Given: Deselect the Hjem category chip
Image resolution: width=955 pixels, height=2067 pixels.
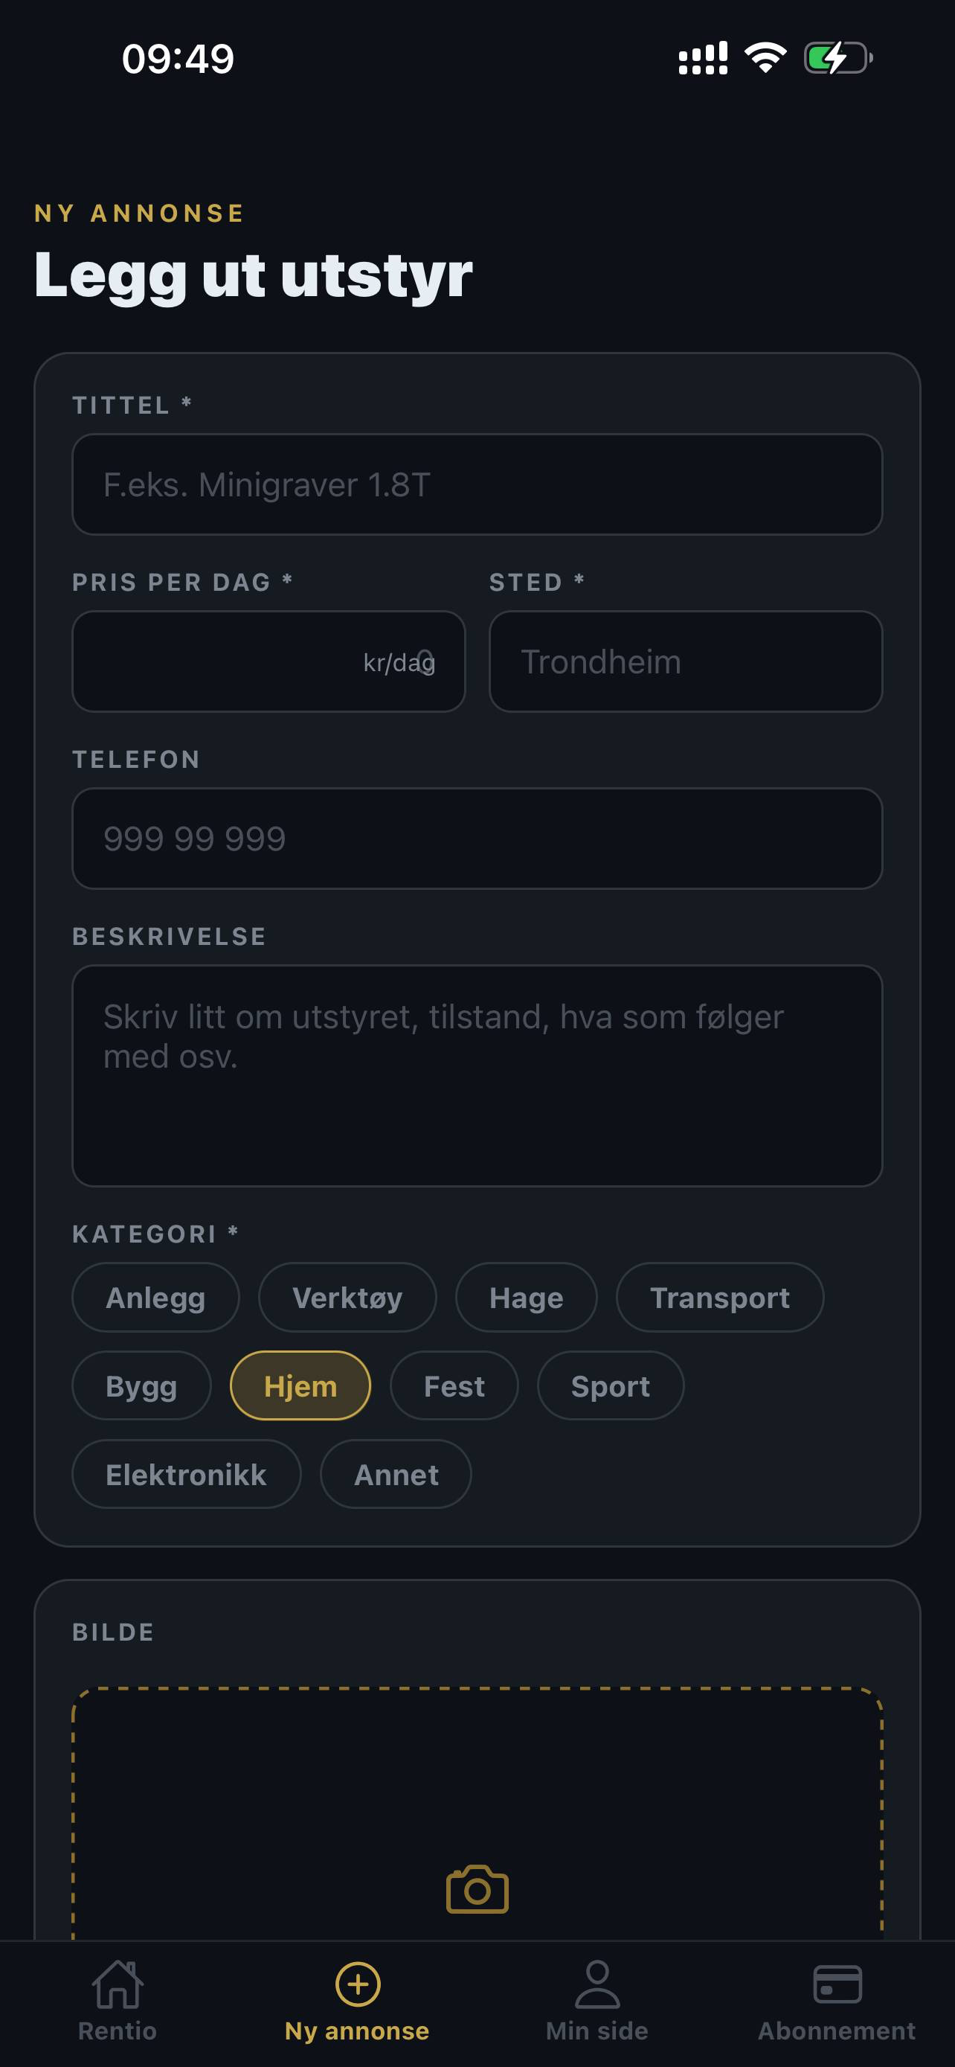Looking at the screenshot, I should click(x=300, y=1385).
